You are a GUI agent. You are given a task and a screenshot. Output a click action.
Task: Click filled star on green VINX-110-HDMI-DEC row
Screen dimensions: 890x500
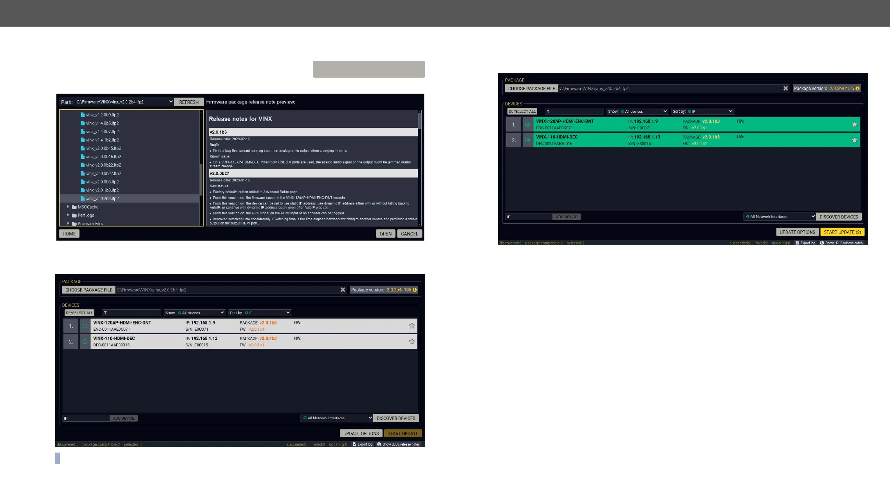pyautogui.click(x=854, y=140)
